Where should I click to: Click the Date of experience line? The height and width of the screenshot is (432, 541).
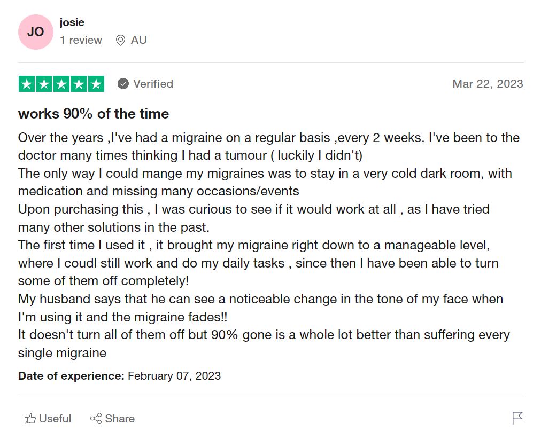coord(119,375)
